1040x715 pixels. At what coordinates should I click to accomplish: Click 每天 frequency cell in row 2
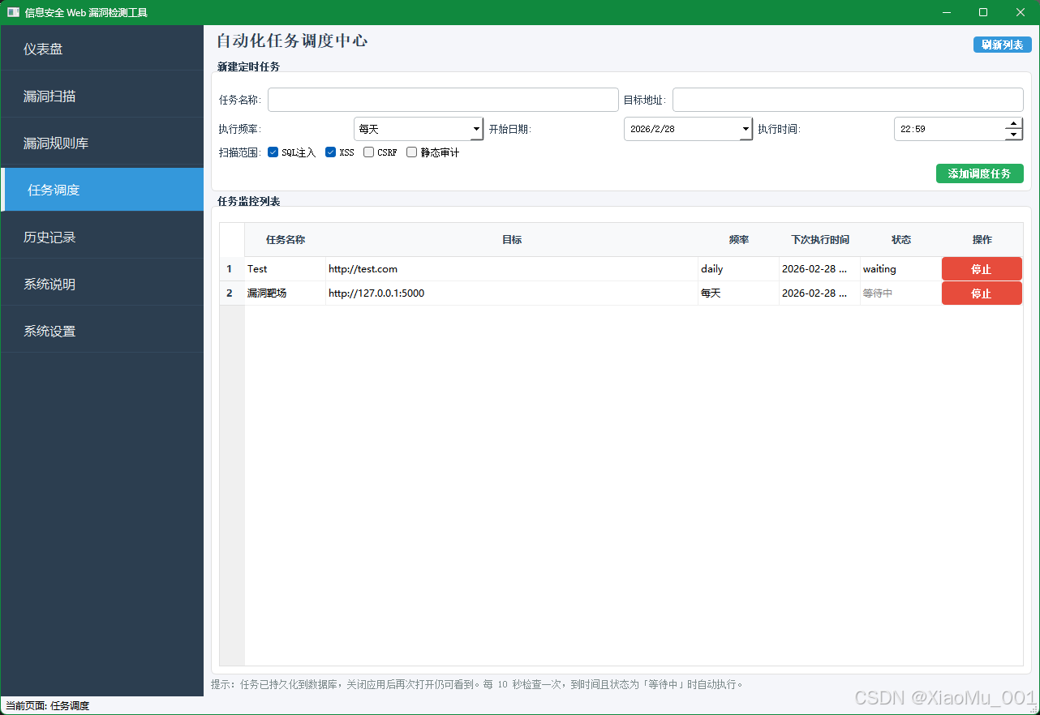738,293
